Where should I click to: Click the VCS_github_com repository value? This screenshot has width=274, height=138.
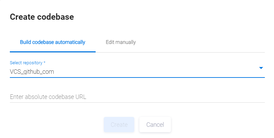tap(32, 72)
